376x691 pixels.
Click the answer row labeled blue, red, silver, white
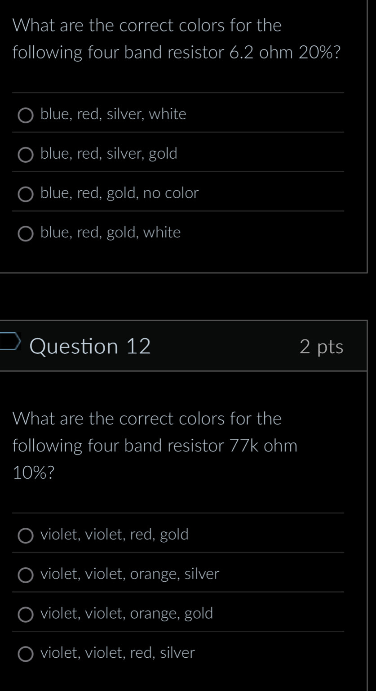click(112, 114)
